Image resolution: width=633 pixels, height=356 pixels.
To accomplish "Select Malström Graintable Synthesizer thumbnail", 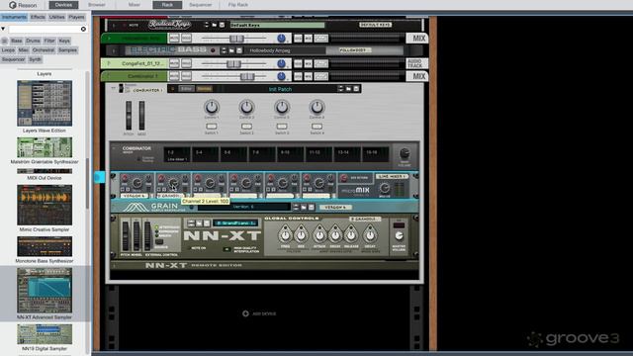I will click(x=45, y=147).
